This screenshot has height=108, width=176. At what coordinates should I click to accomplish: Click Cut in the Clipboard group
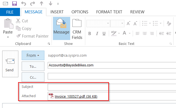click(x=22, y=21)
